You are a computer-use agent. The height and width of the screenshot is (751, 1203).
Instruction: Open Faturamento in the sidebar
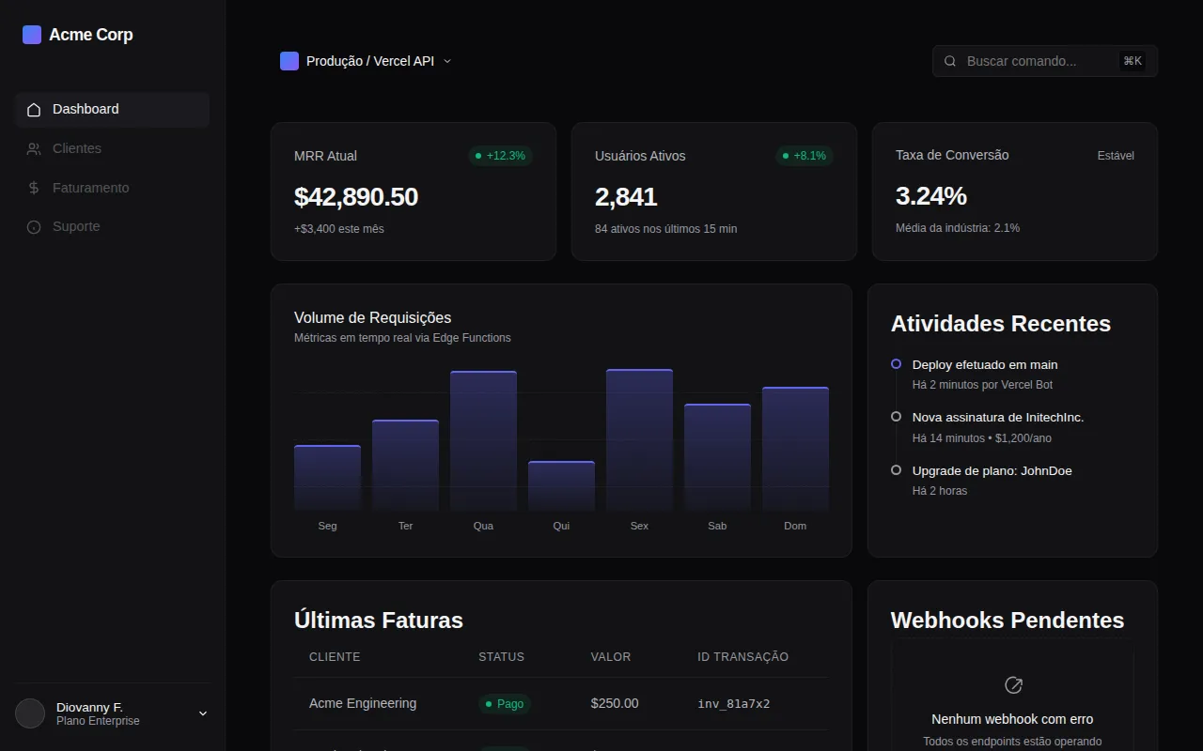point(112,188)
